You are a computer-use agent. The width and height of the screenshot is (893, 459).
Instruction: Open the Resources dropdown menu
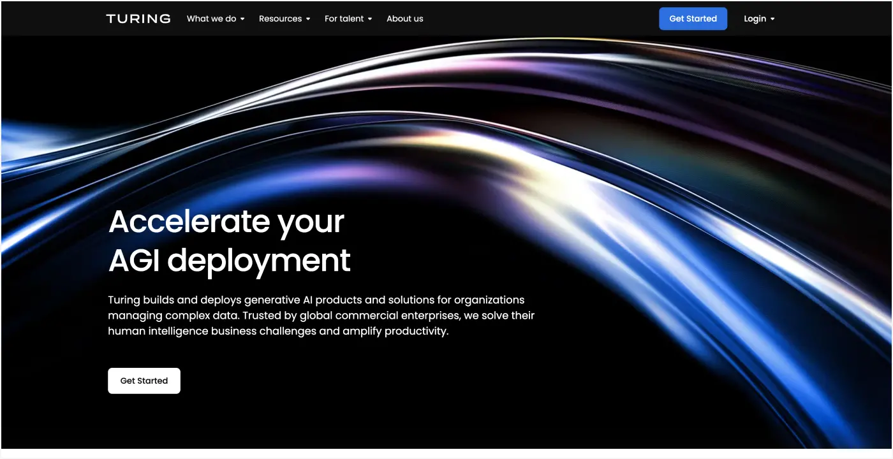(284, 18)
